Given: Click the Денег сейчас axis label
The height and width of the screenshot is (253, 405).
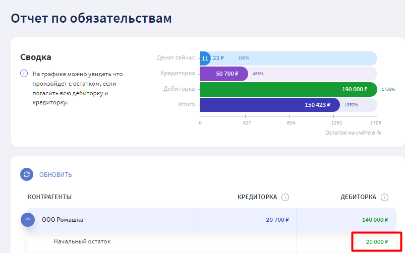Looking at the screenshot, I should [176, 57].
